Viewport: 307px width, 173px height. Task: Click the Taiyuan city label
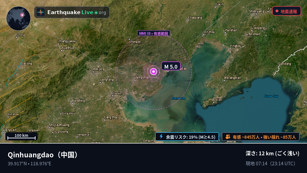(10, 130)
